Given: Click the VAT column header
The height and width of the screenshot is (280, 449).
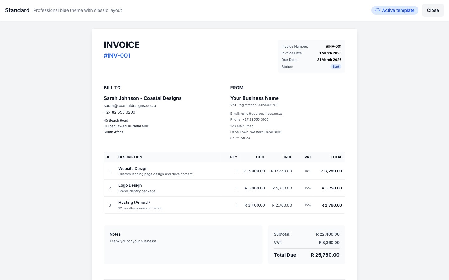Looking at the screenshot, I should 308,157.
